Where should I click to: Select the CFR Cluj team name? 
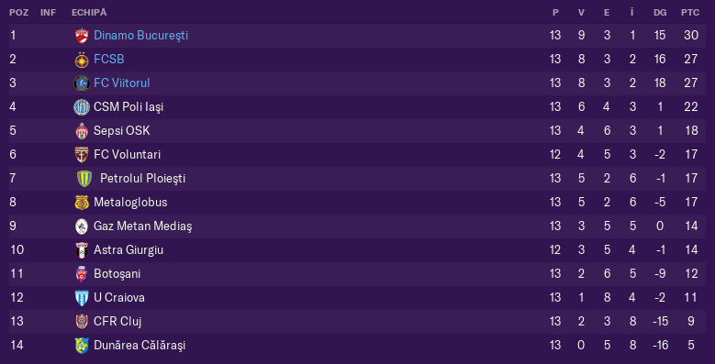coord(117,321)
